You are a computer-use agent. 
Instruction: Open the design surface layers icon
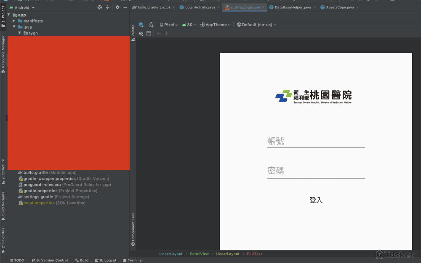coord(141,24)
